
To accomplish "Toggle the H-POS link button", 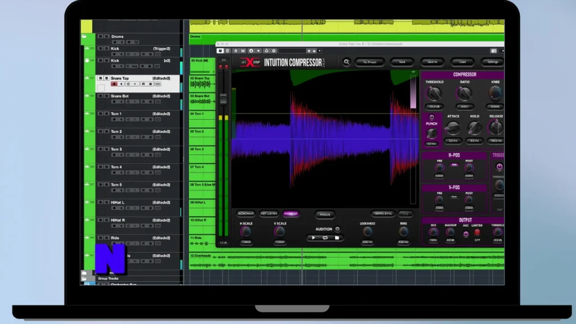I will pyautogui.click(x=454, y=165).
